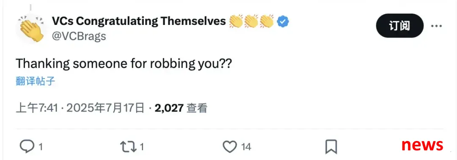457x160 pixels.
Task: Open the VCs Congratulating Themselves profile name
Action: (x=139, y=21)
